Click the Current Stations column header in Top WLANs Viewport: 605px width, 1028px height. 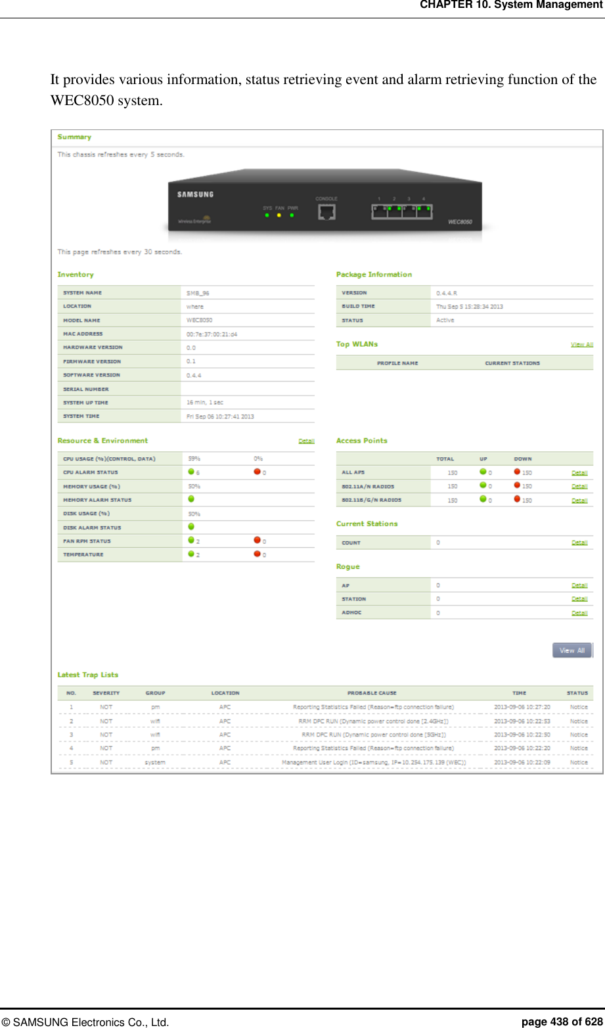(x=512, y=363)
